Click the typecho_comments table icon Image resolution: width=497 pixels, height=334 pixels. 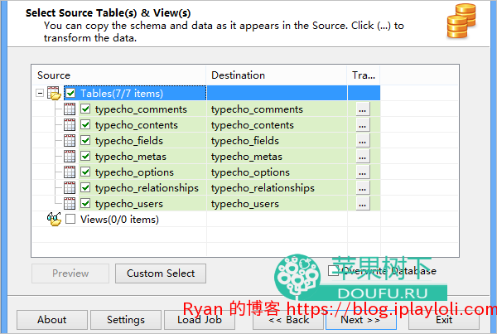70,109
